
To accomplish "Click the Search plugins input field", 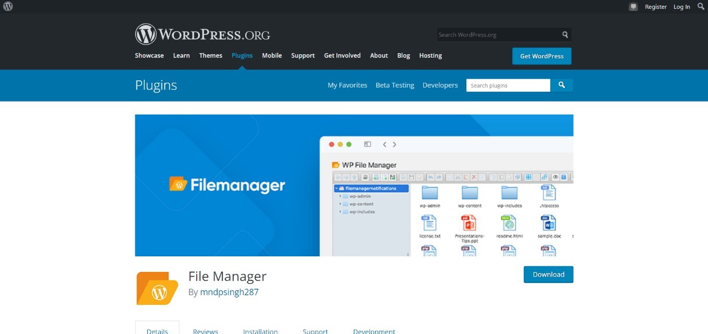I will [x=508, y=85].
